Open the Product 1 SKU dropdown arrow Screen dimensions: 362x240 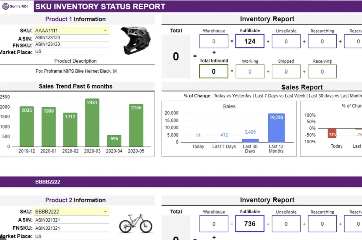(105, 30)
